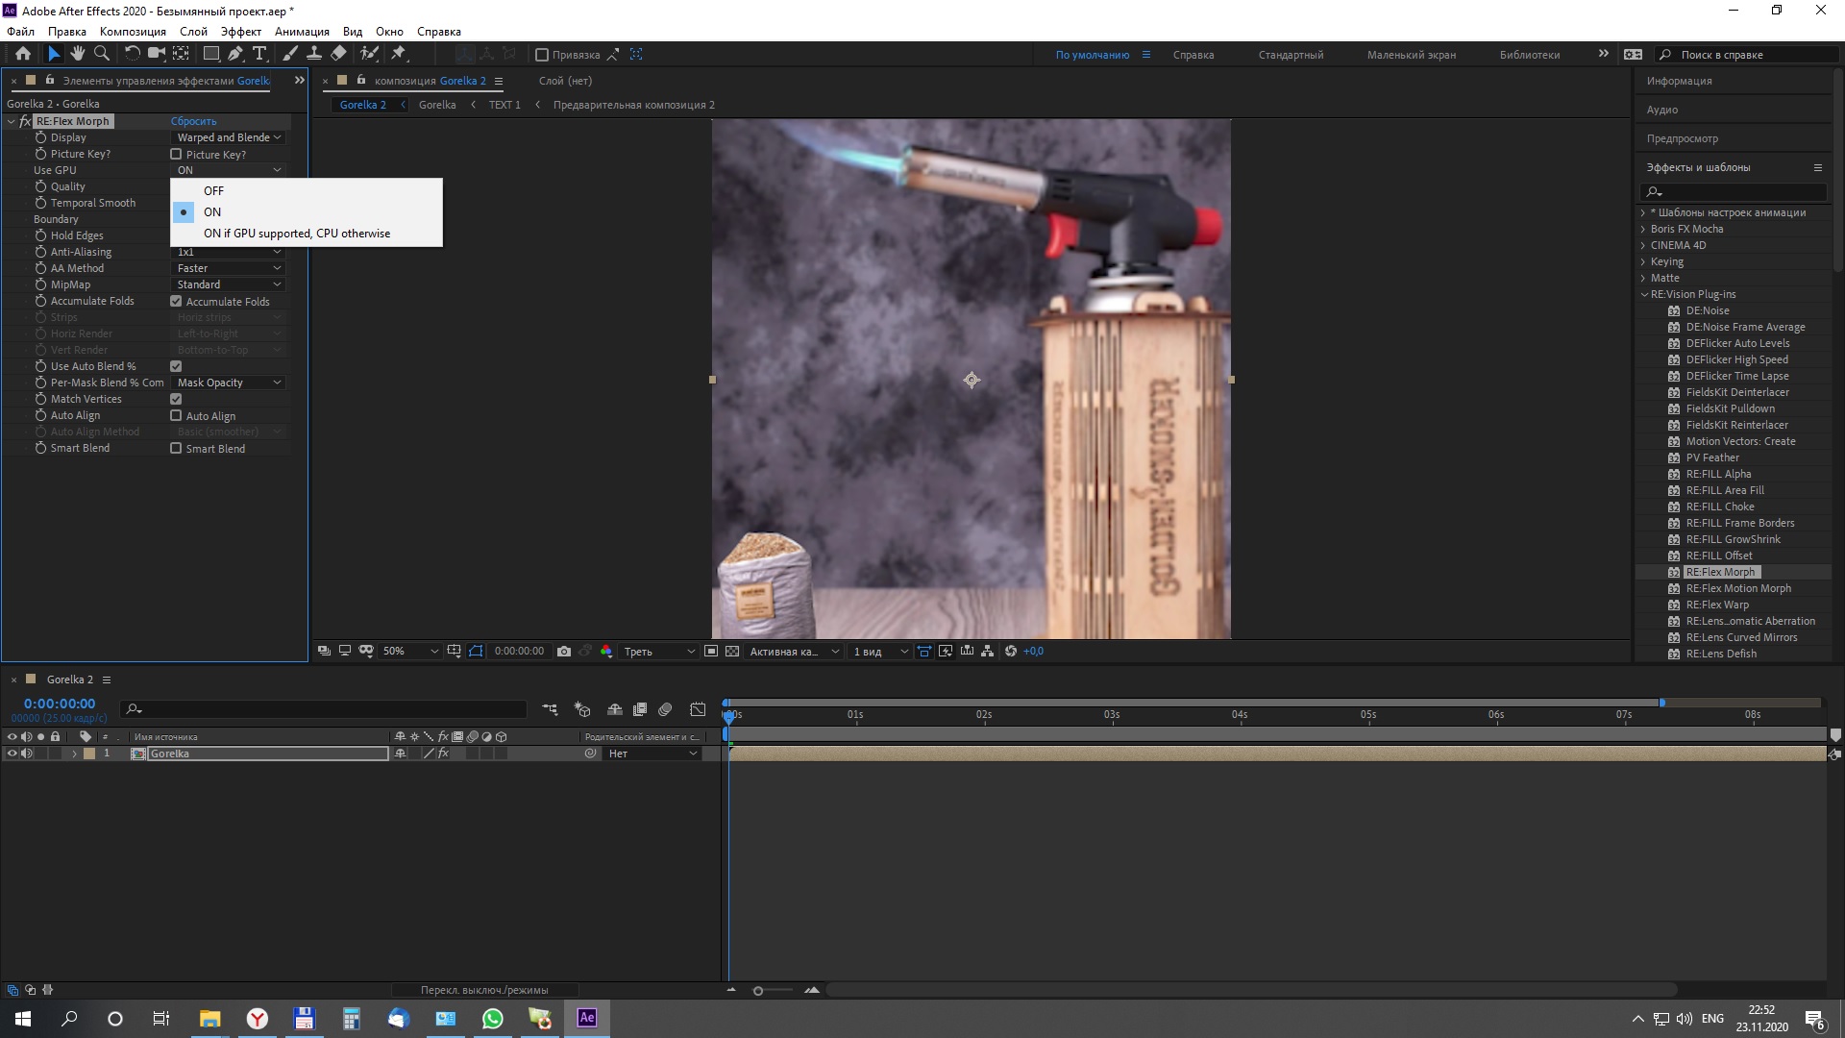Open WhatsApp from the taskbar
The image size is (1845, 1038).
493,1019
